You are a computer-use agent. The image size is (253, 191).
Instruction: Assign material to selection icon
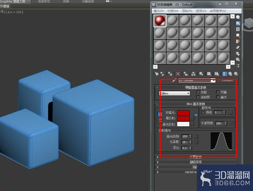170,74
